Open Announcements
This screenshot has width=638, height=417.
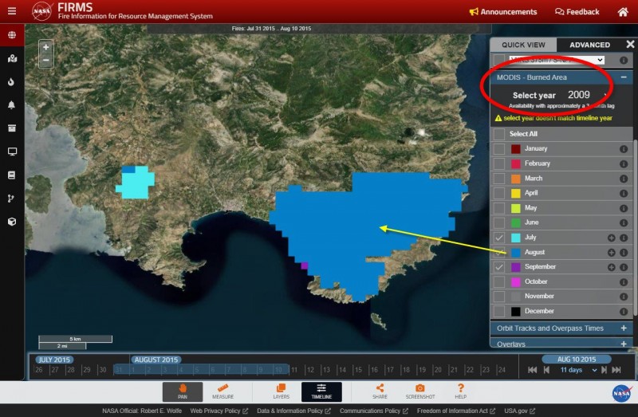503,12
